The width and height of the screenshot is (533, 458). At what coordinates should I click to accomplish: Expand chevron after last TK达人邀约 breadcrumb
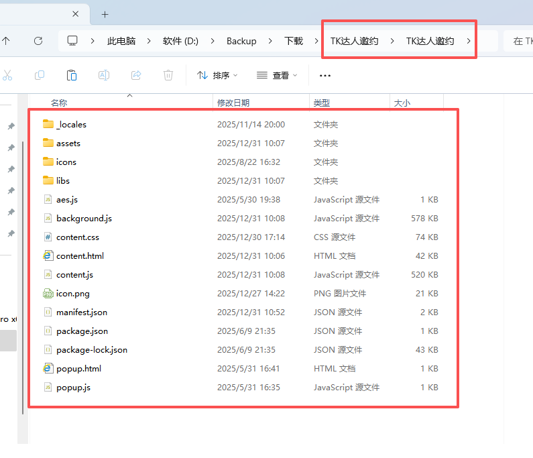coord(469,41)
